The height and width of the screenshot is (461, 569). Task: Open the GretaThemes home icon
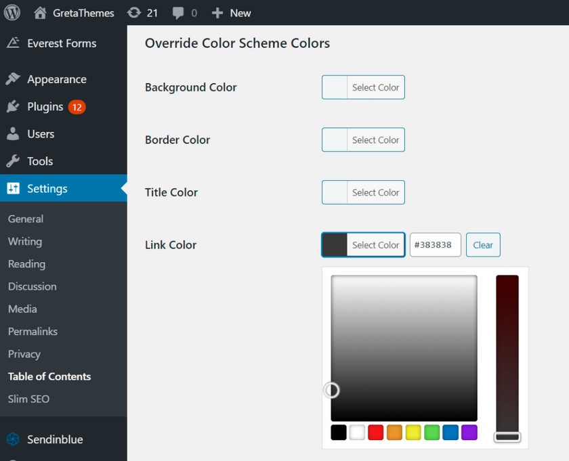pos(40,13)
